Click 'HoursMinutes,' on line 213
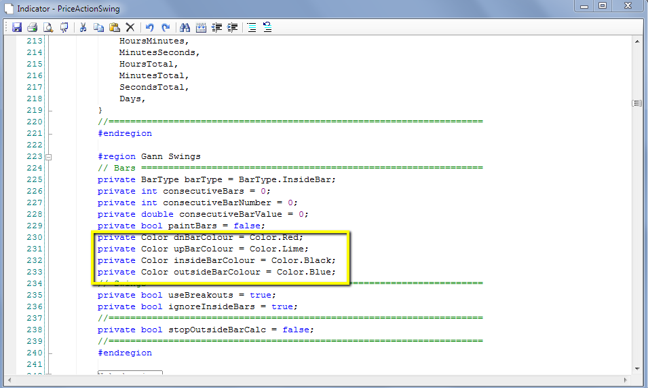This screenshot has width=648, height=388. (154, 41)
